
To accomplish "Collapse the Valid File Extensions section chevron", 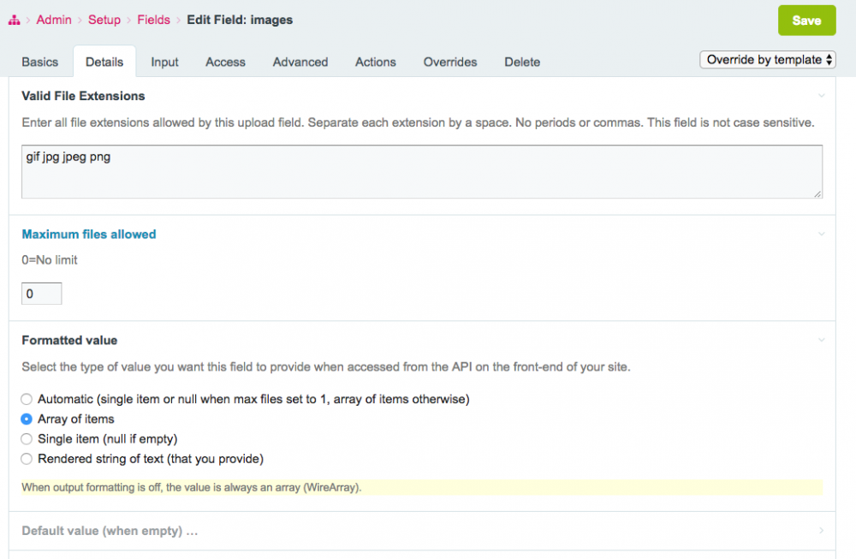I will pos(821,96).
